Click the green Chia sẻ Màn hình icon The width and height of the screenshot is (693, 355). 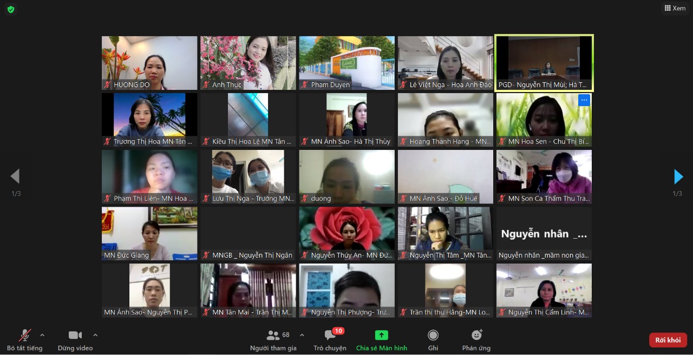382,336
